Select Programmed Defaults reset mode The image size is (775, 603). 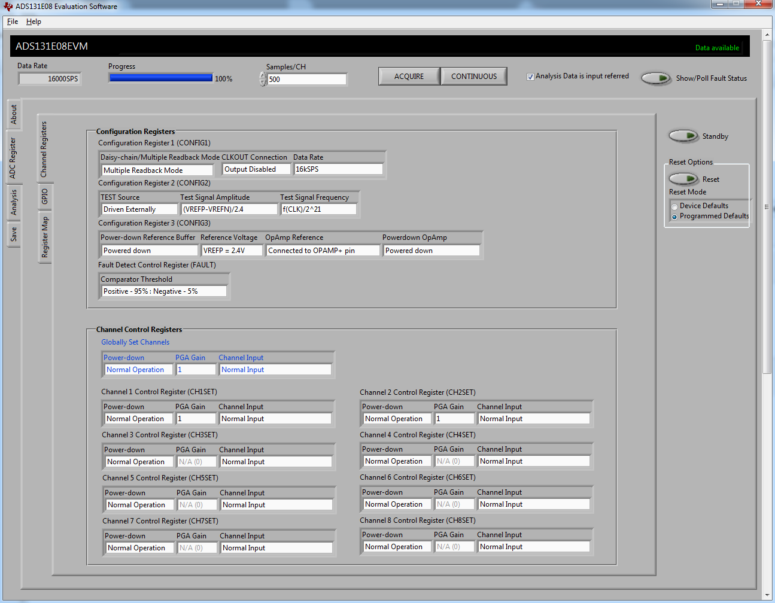[674, 217]
